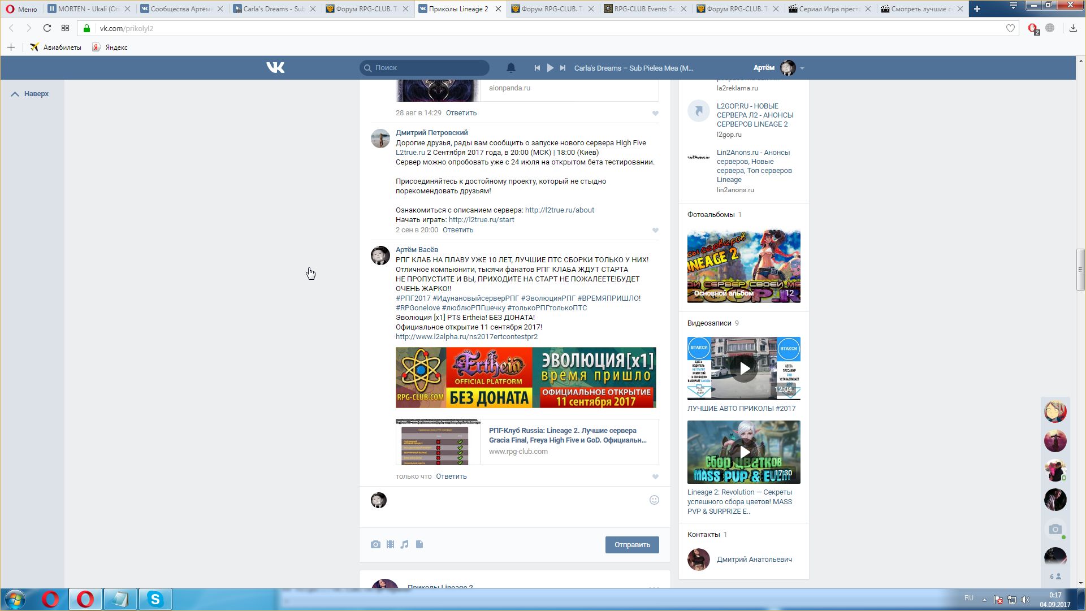Open the volume speaker tray icon
Screen dimensions: 1086x611
point(1026,600)
